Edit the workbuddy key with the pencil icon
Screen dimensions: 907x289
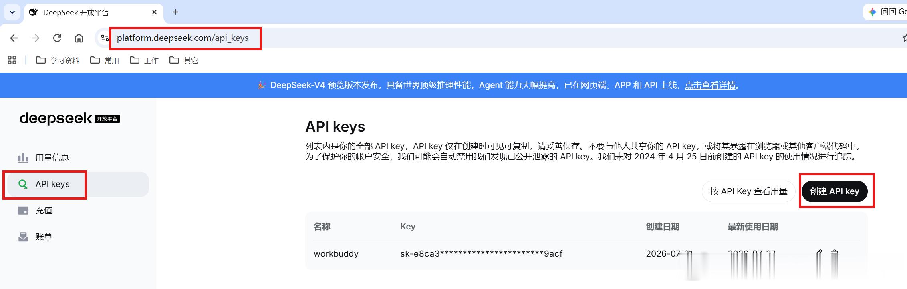pyautogui.click(x=819, y=254)
